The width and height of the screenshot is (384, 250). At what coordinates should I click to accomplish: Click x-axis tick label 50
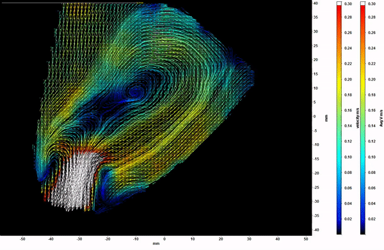(x=306, y=239)
